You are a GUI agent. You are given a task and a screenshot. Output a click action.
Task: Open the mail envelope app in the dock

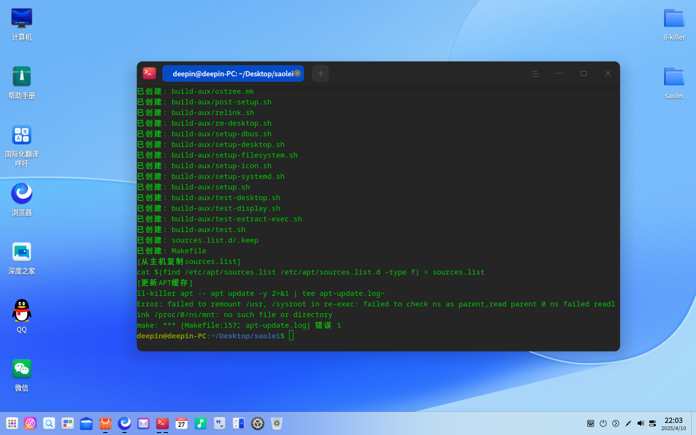144,423
